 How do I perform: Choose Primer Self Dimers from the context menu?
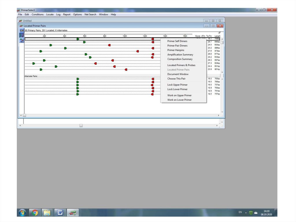tap(177, 41)
